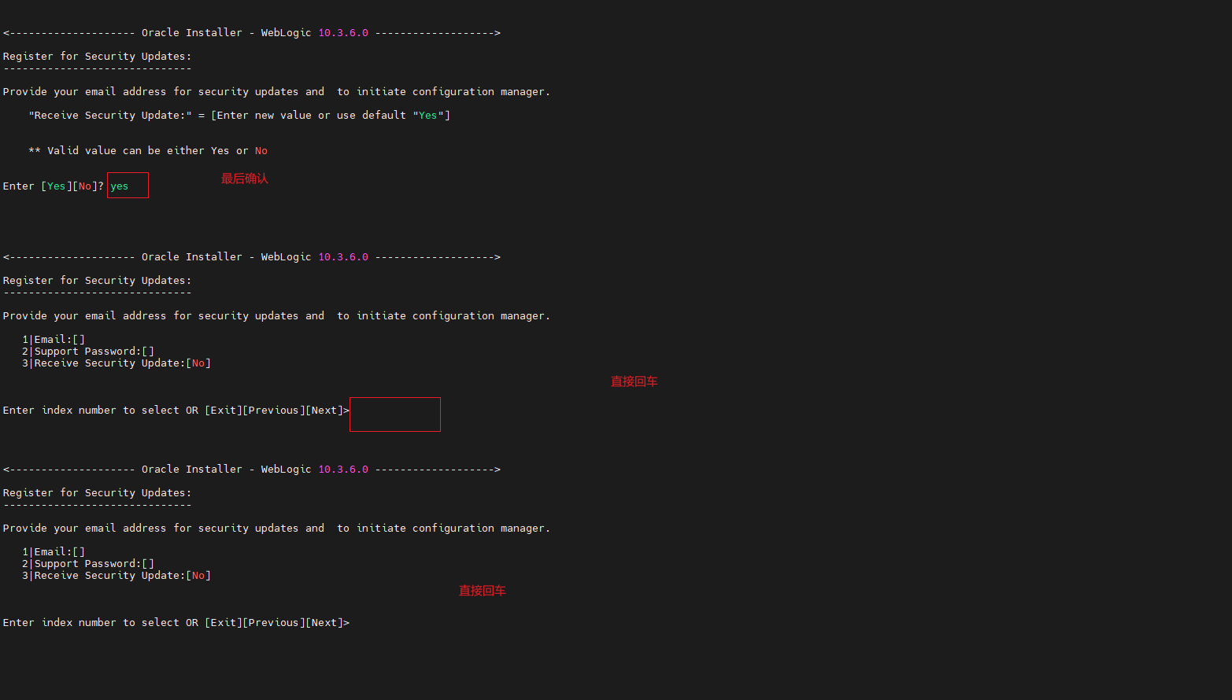Click the second "Register for Security Updates:" heading
Image resolution: width=1232 pixels, height=700 pixels.
(97, 281)
